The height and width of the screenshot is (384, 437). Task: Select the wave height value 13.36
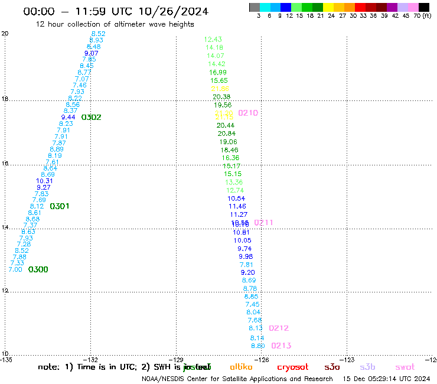coord(234,183)
